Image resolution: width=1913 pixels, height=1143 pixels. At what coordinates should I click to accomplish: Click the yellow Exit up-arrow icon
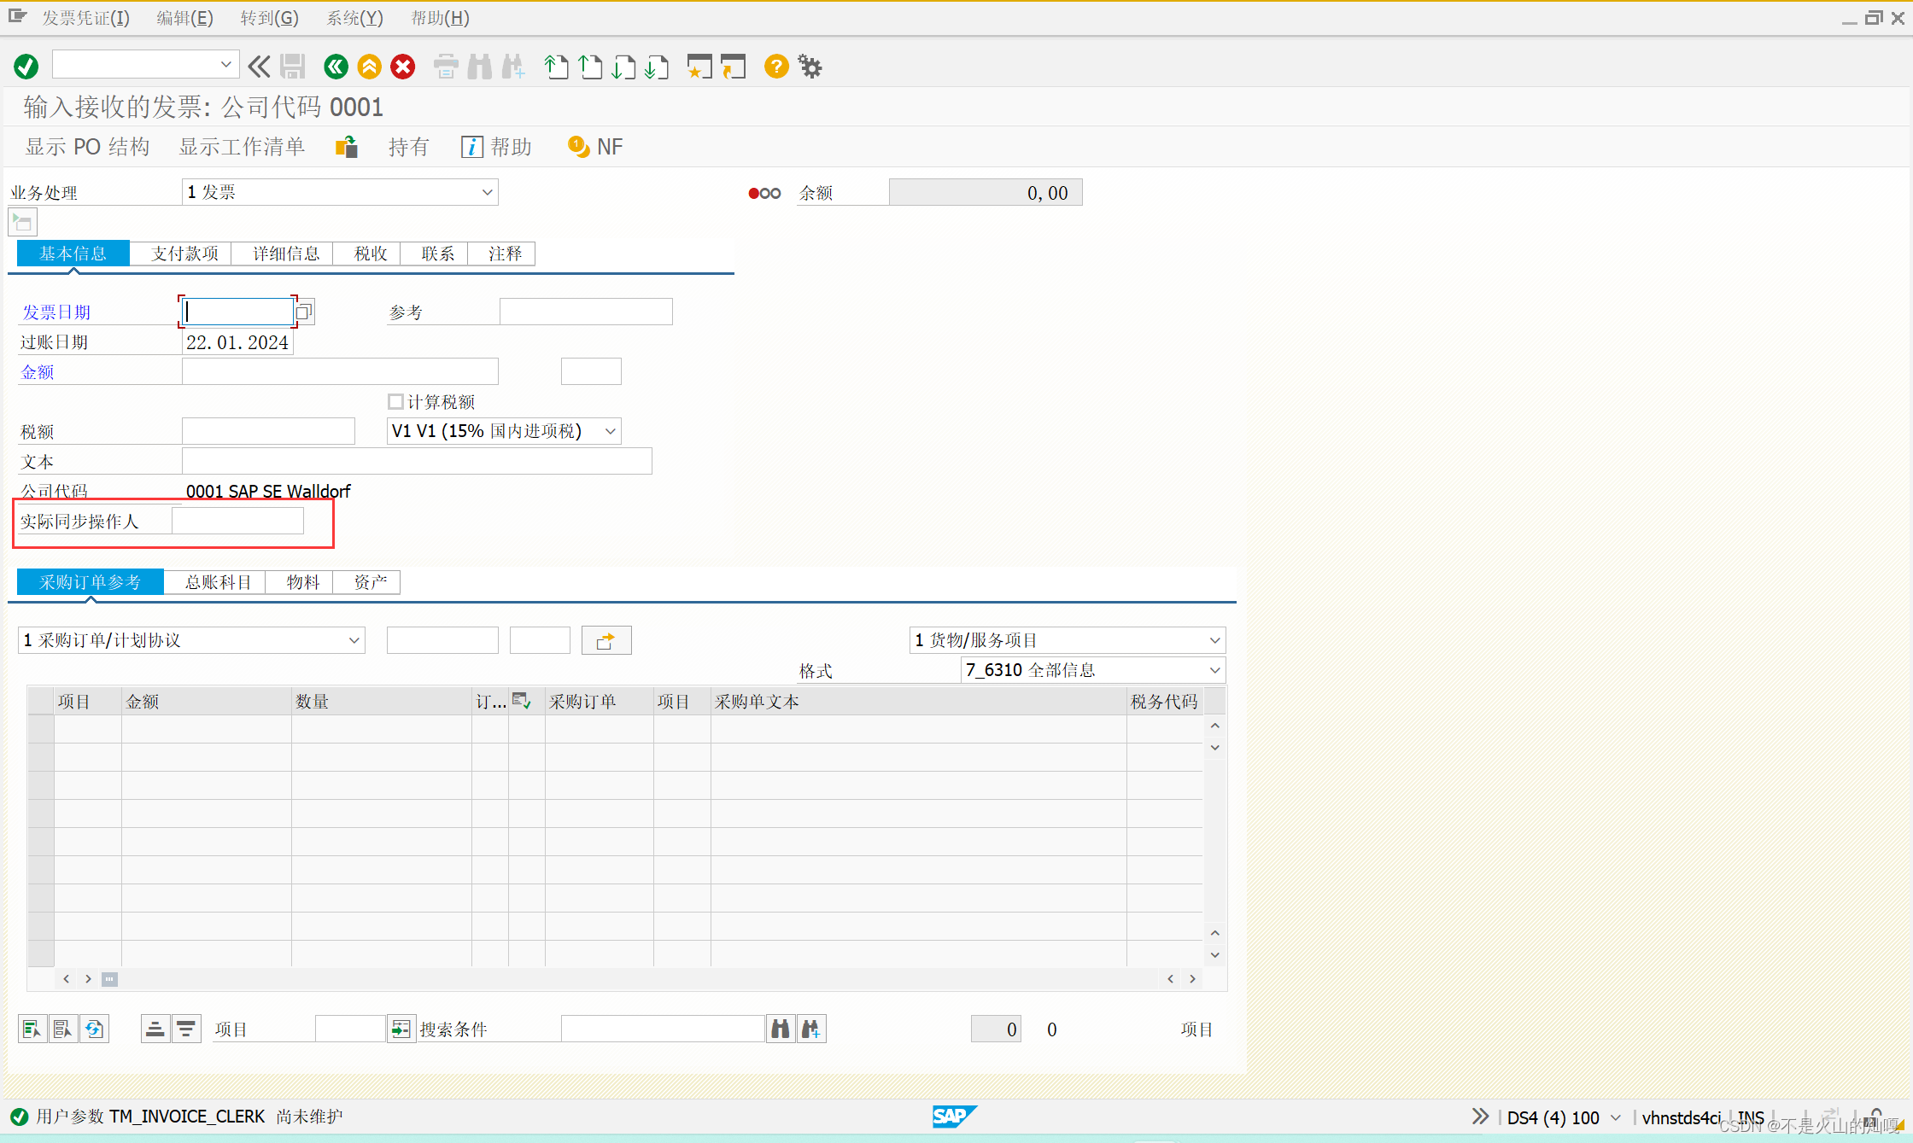click(x=369, y=66)
